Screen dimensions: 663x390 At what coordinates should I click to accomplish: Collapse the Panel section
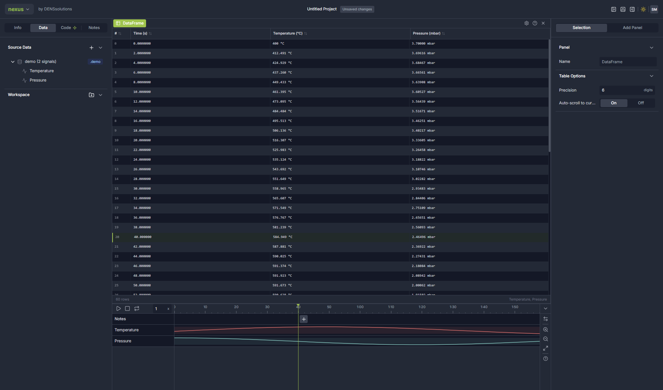(652, 48)
